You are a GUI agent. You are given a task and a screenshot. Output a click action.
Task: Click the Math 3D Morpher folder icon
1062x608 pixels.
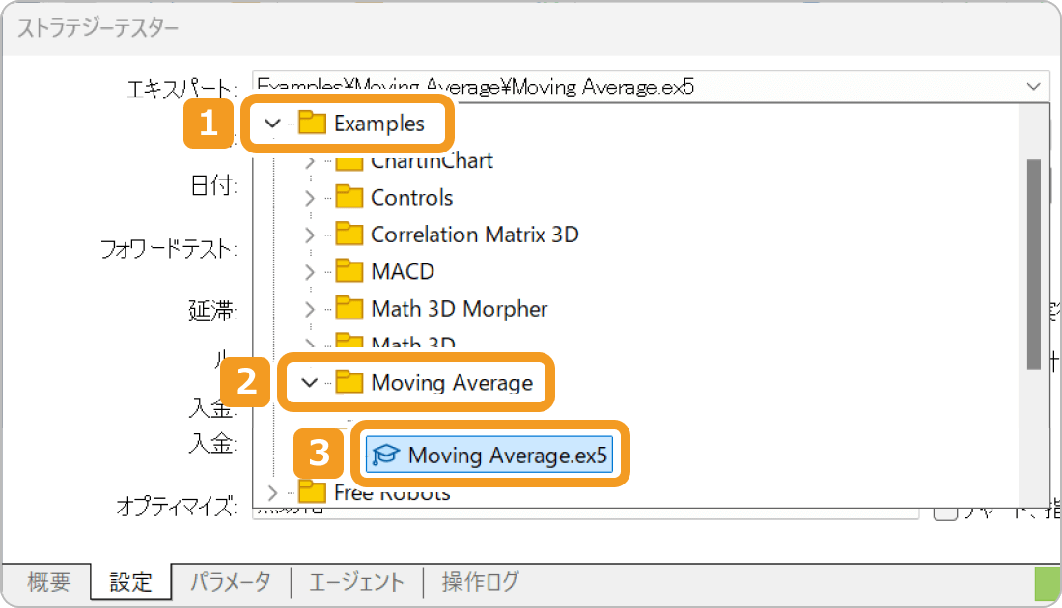[349, 308]
